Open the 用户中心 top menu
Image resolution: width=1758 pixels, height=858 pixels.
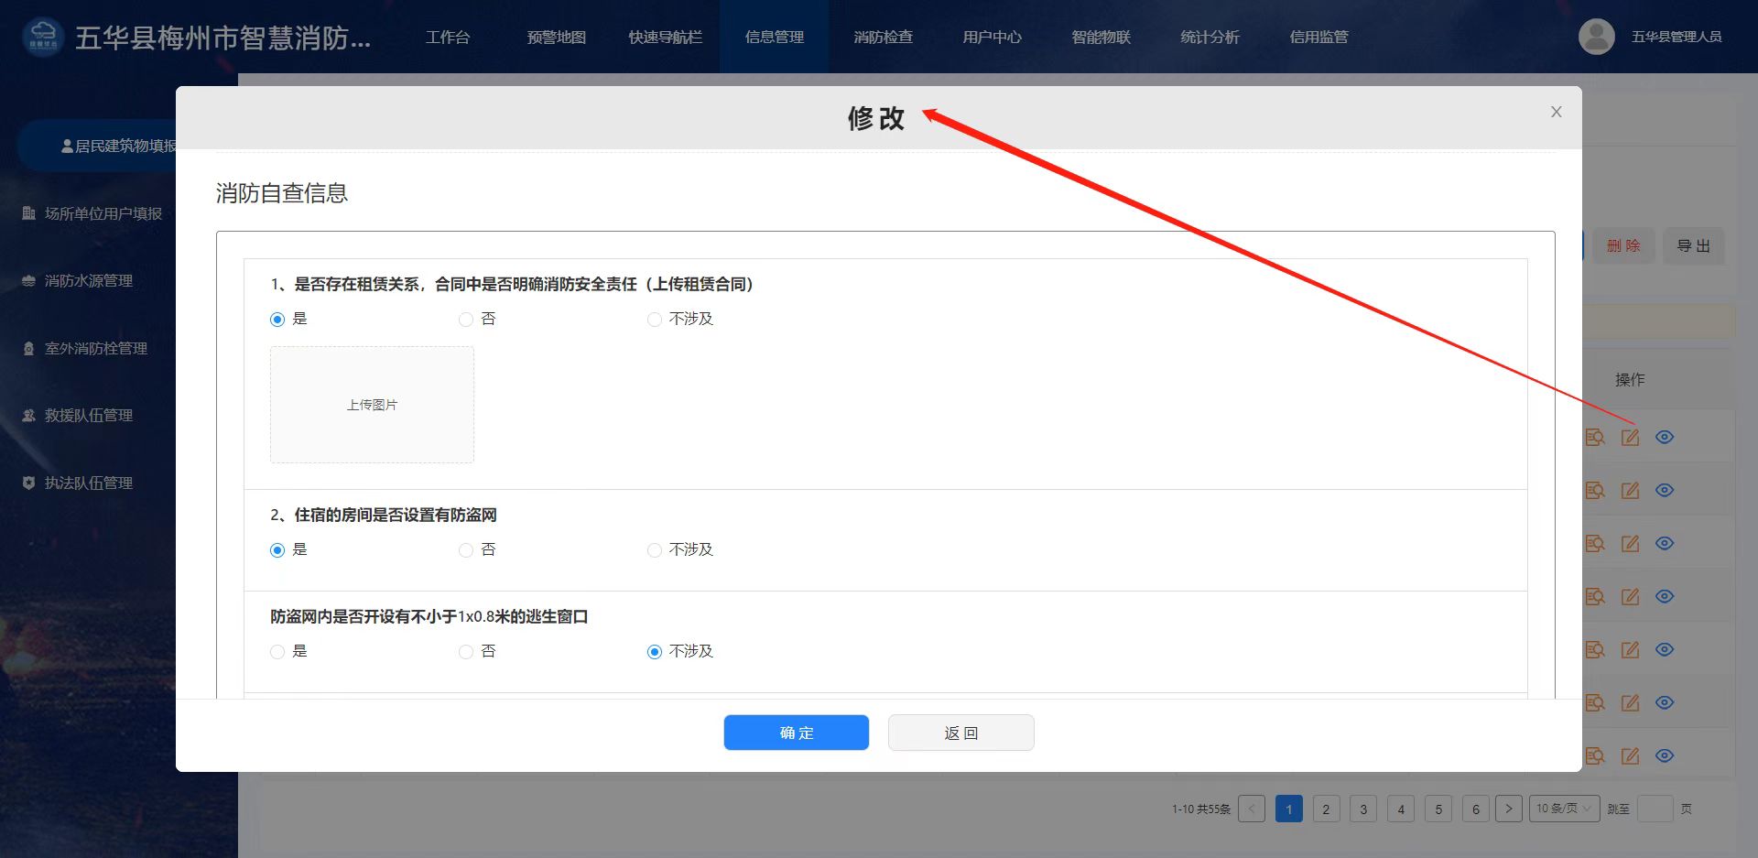993,37
